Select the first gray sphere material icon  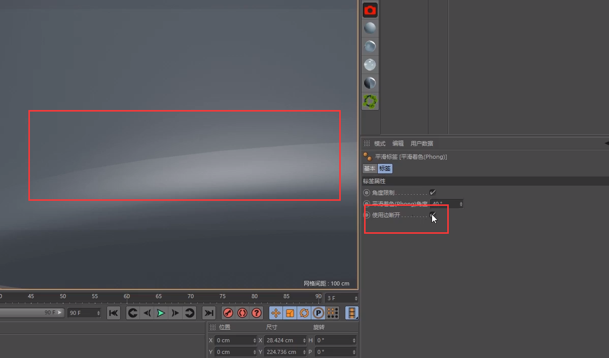370,28
